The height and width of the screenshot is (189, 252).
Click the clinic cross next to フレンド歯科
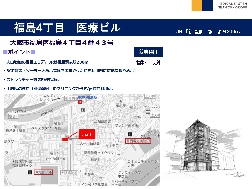click(x=137, y=125)
